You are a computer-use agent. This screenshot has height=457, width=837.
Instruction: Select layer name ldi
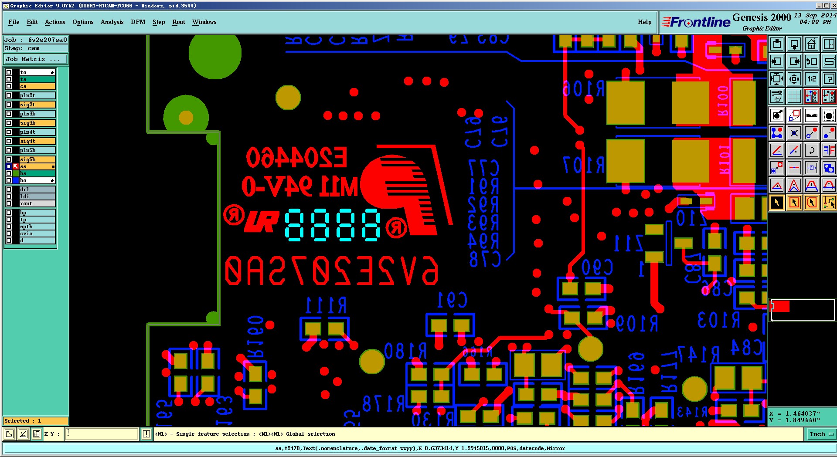(x=37, y=196)
